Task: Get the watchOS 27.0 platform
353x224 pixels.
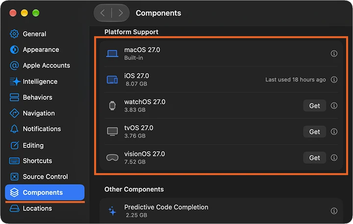Action: pyautogui.click(x=314, y=106)
